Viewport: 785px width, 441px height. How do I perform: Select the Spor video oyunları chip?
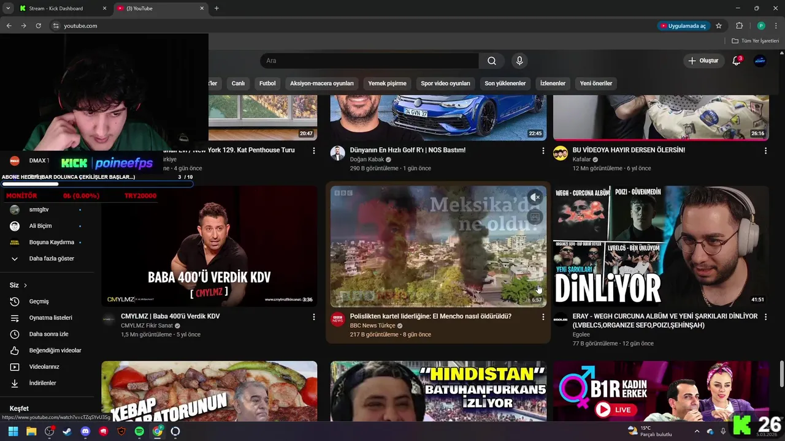[x=445, y=83]
